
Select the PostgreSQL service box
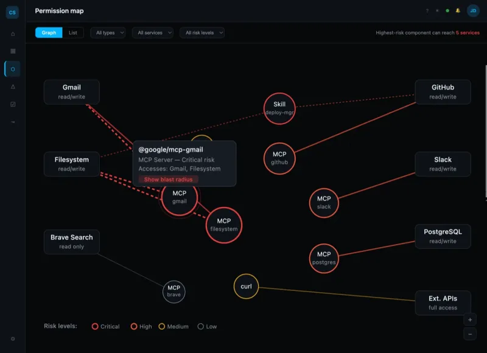(443, 236)
